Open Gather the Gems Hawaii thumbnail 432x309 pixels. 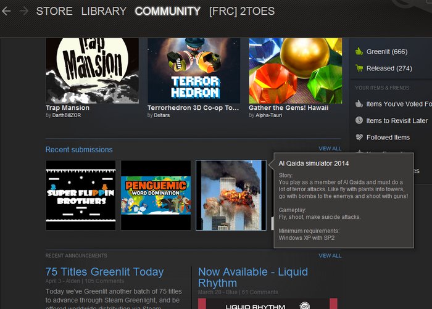click(296, 71)
